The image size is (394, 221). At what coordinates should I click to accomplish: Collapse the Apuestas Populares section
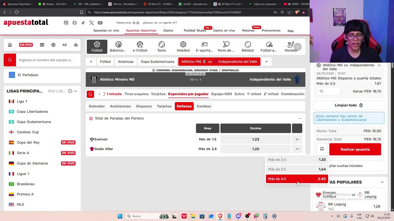point(382,182)
